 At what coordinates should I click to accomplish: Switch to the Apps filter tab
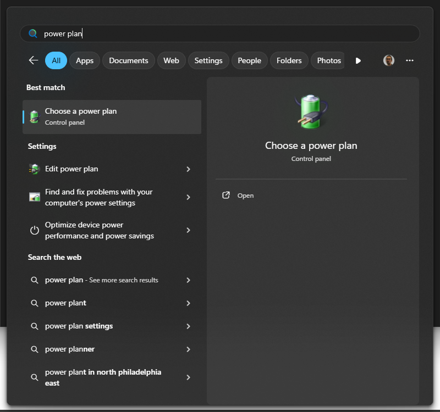(85, 60)
